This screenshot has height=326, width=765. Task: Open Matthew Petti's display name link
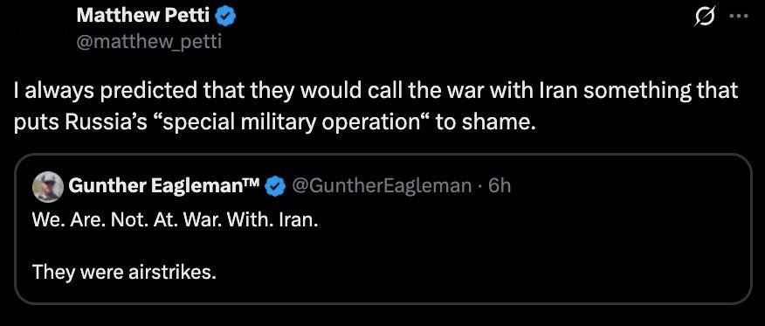[x=143, y=16]
